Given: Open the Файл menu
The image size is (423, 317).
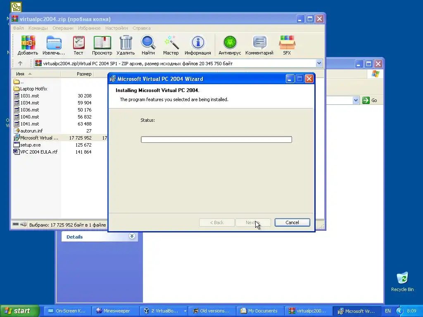Looking at the screenshot, I should click(x=18, y=28).
